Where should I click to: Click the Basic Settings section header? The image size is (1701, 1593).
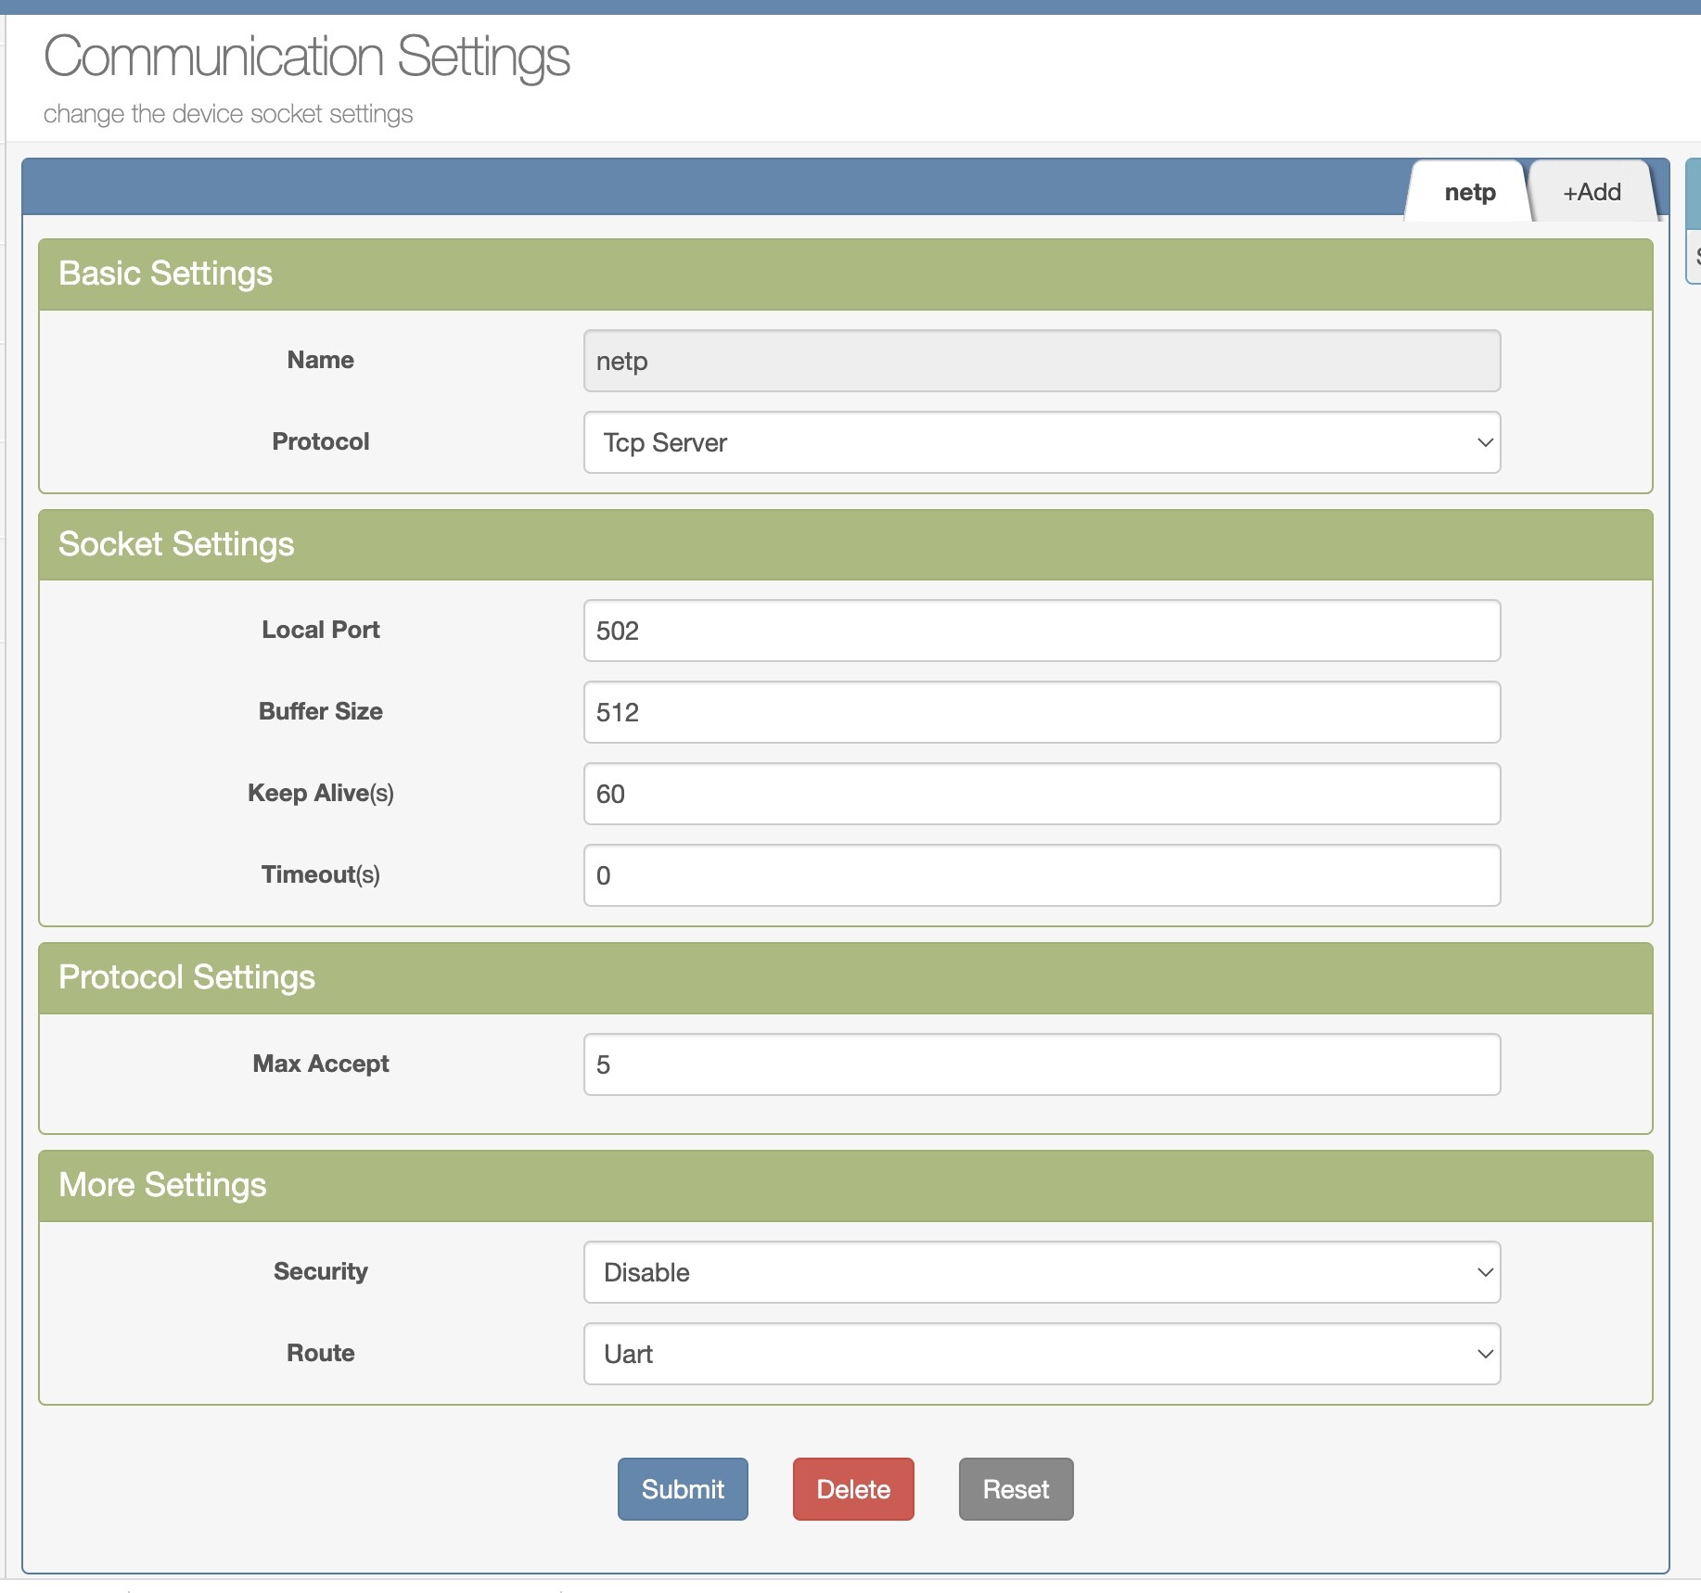pos(165,274)
